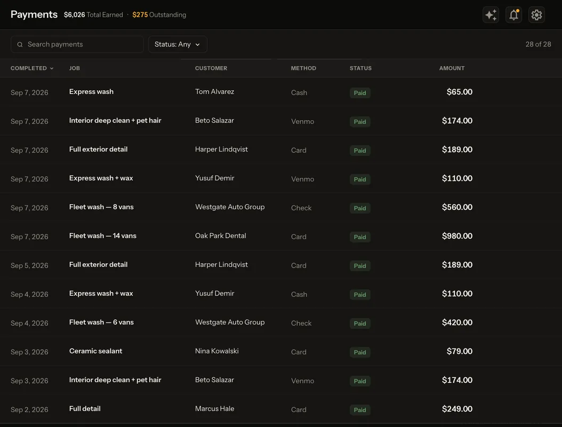Click Yusuf Demir in the Sep 7 row
562x427 pixels.
click(x=215, y=178)
